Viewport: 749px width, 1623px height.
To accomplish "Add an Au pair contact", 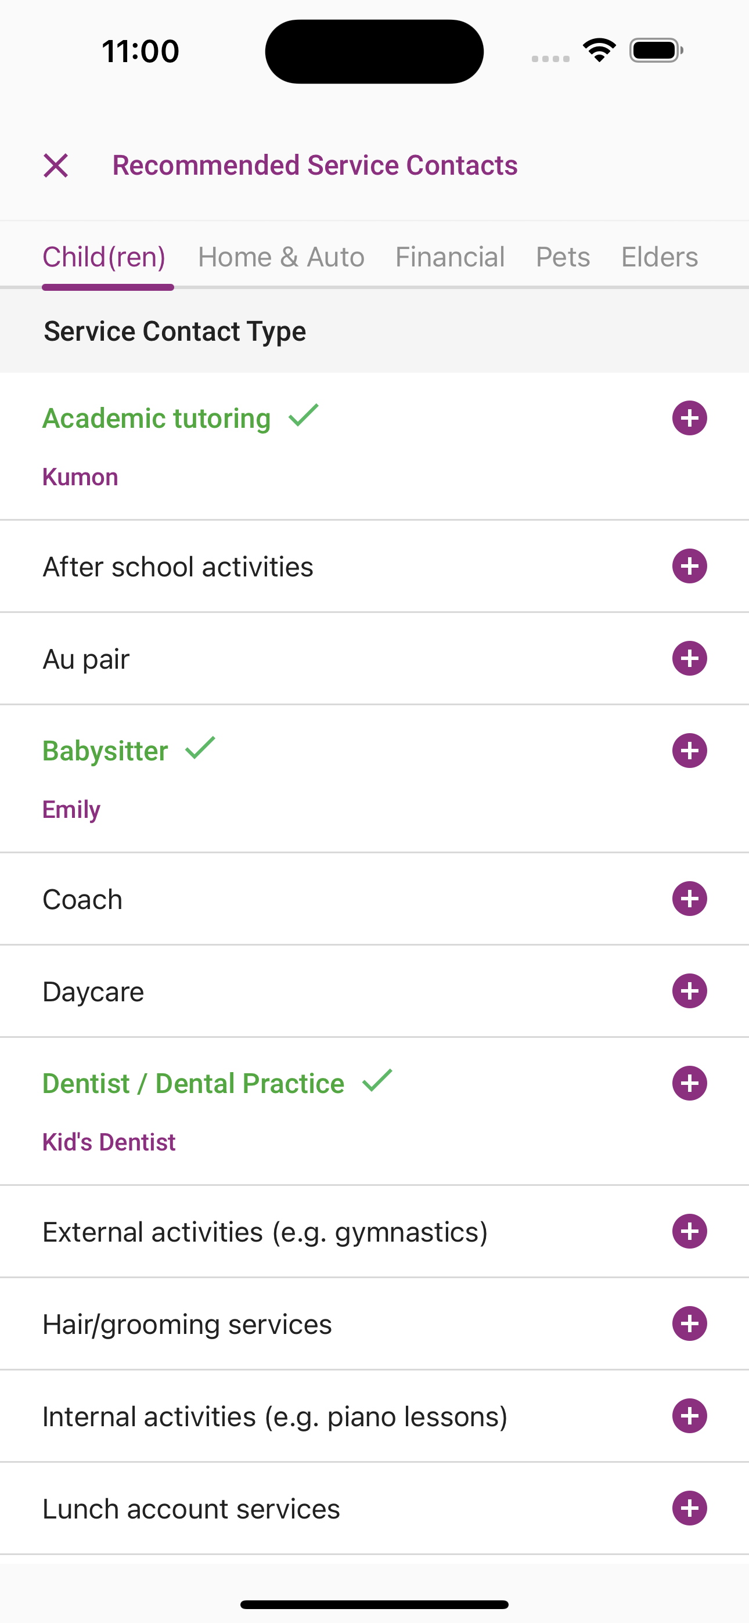I will click(689, 658).
